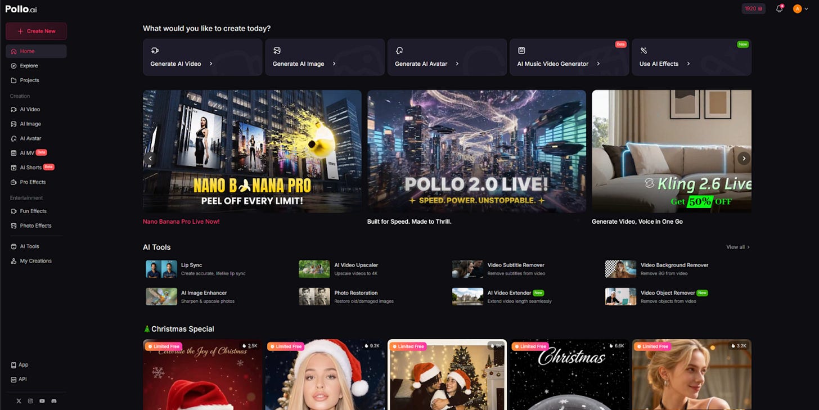Click the Pro Effects sidebar icon
819x410 pixels.
pyautogui.click(x=14, y=182)
